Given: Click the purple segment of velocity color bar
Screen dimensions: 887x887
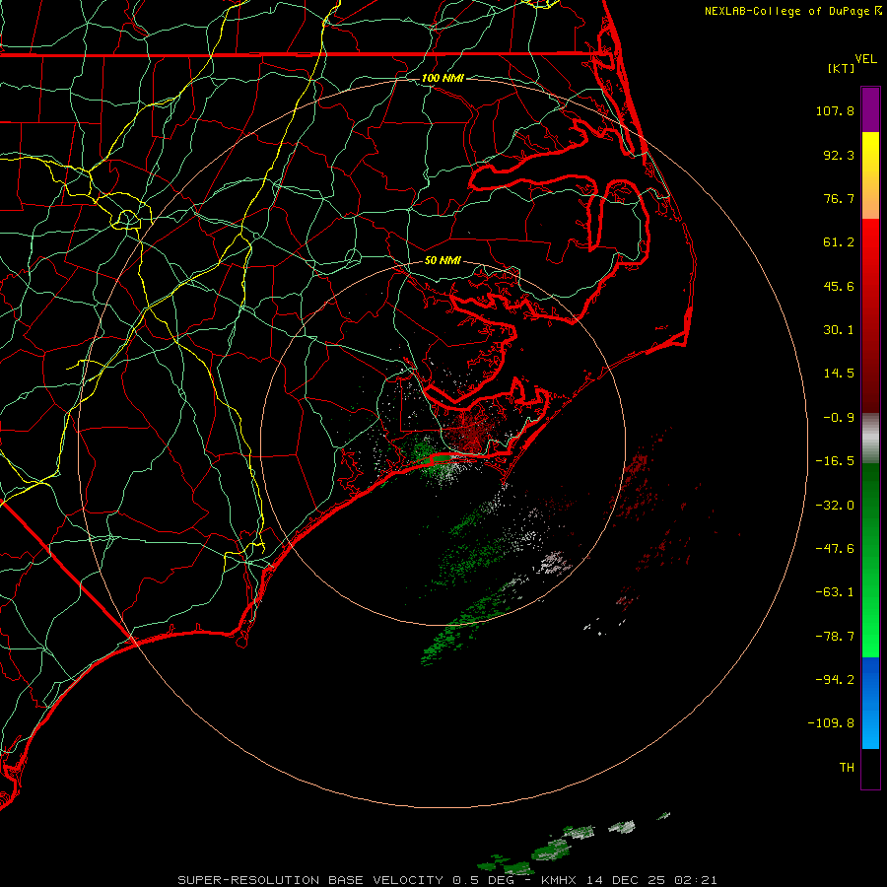Looking at the screenshot, I should pos(870,109).
